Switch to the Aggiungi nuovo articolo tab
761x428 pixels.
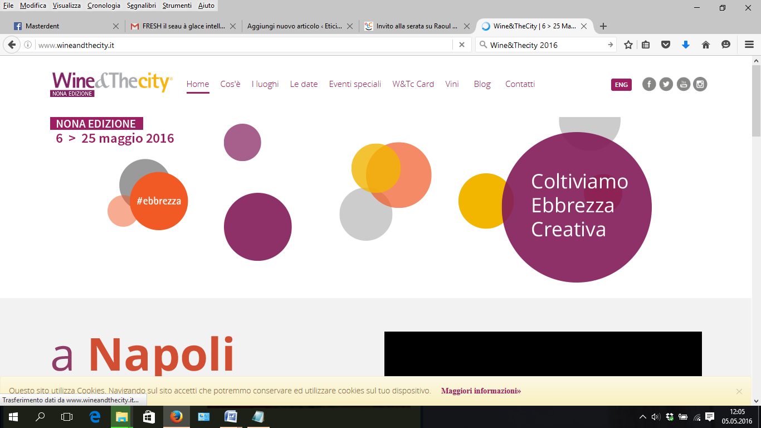tap(299, 26)
